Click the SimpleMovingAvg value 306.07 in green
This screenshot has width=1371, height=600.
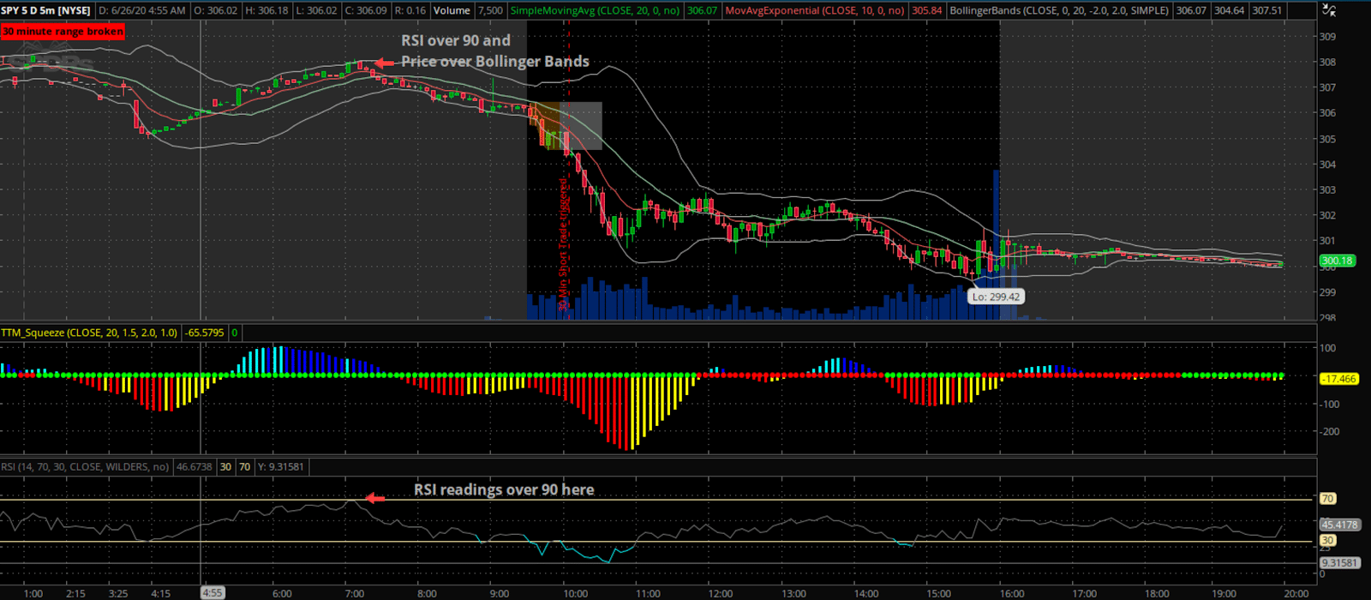coord(703,10)
